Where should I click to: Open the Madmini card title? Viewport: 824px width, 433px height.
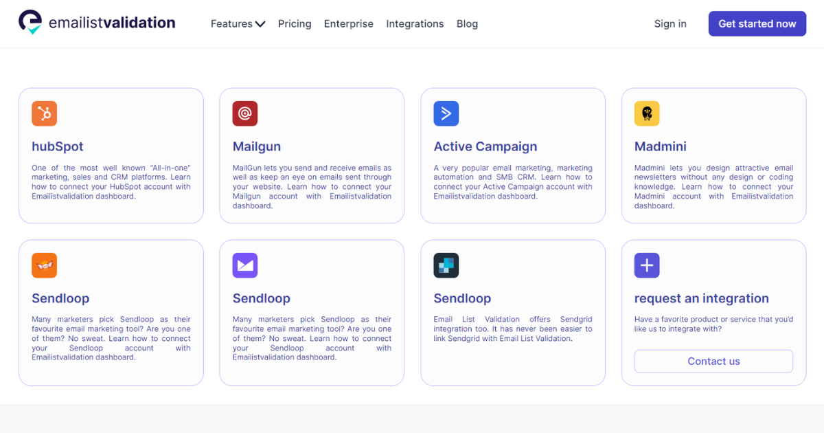point(661,146)
